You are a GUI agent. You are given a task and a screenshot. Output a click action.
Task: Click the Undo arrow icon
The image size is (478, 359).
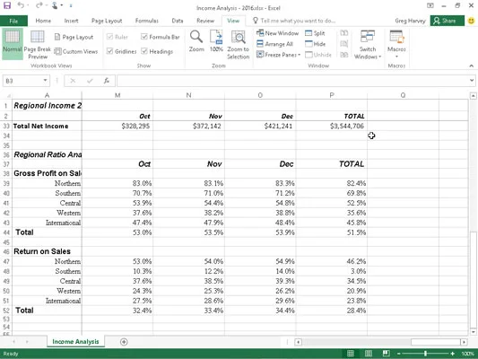21,4
